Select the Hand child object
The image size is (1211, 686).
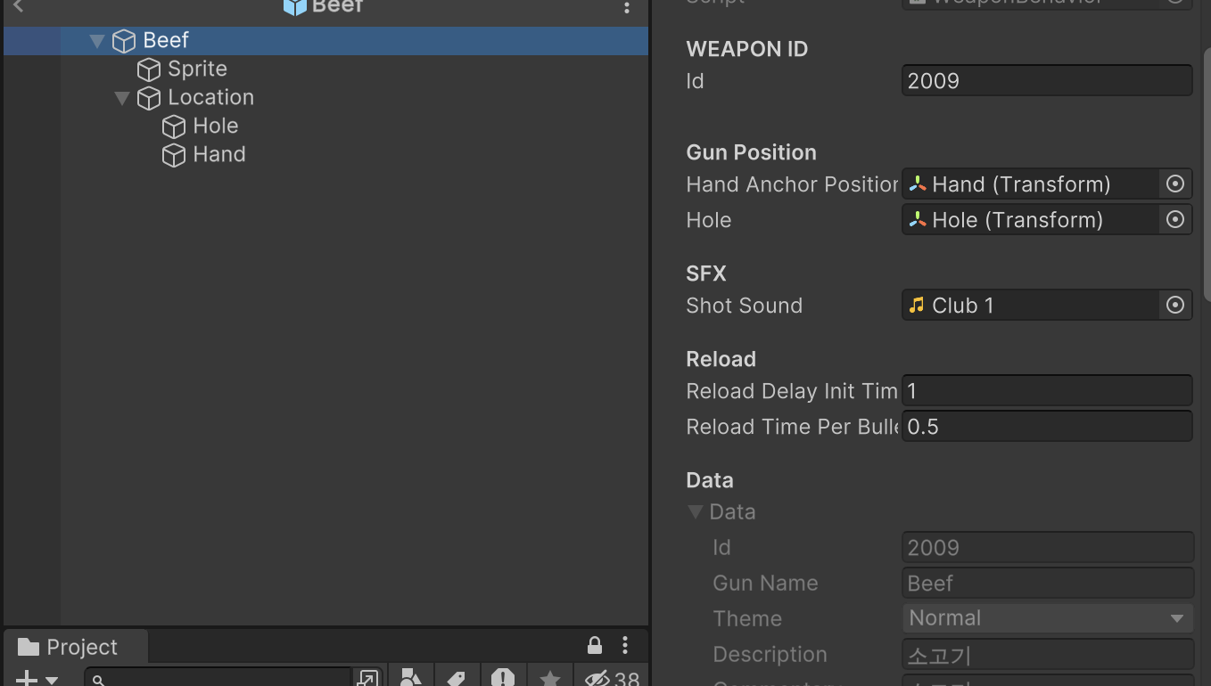(x=218, y=154)
